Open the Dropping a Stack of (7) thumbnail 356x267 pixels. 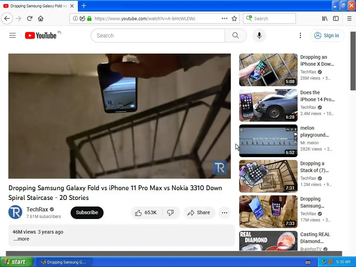[x=268, y=176]
